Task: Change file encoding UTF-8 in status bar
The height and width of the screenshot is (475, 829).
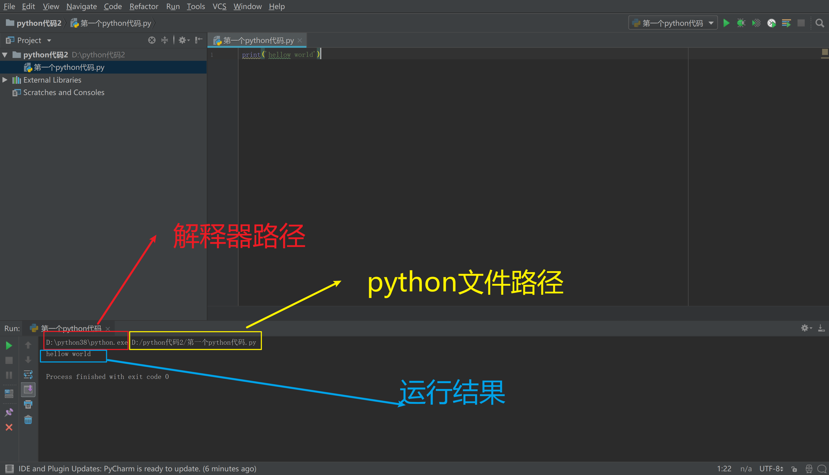Action: (x=771, y=469)
